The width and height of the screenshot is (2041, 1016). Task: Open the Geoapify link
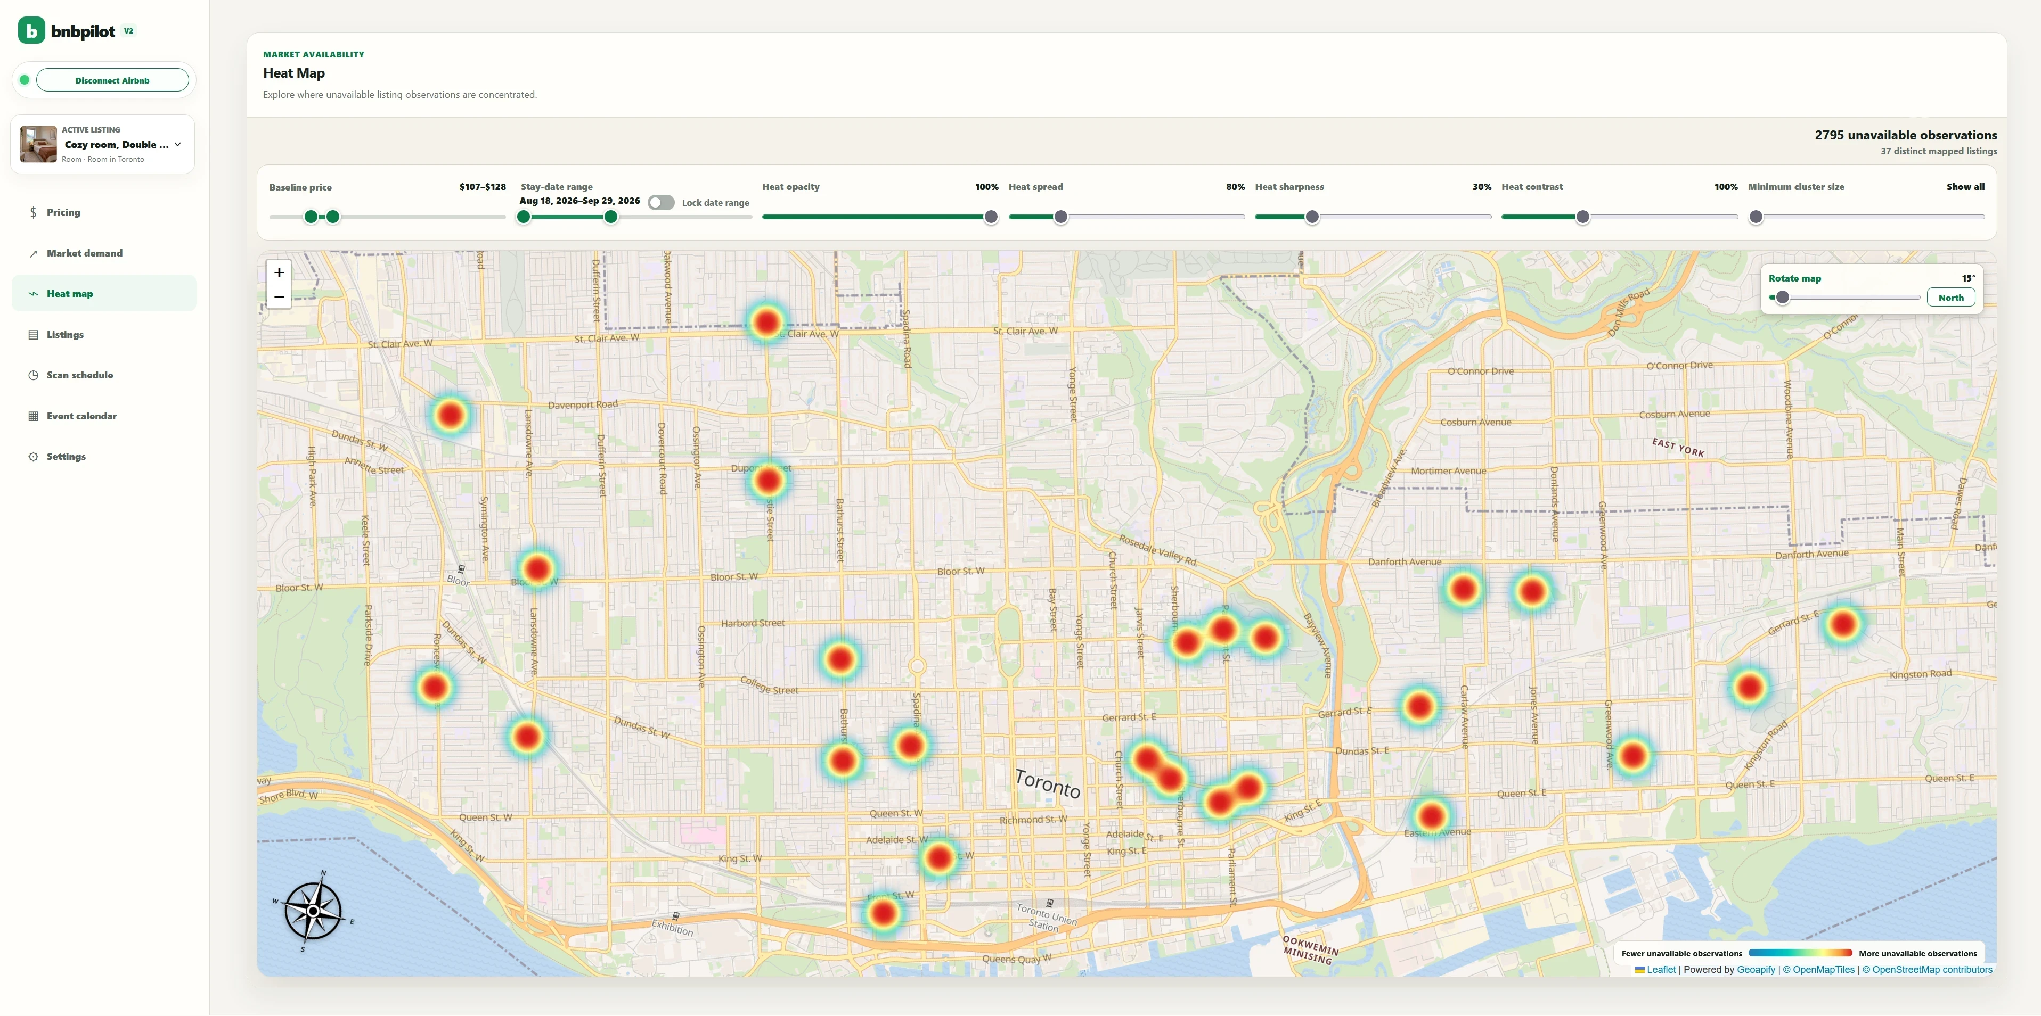coord(1756,970)
